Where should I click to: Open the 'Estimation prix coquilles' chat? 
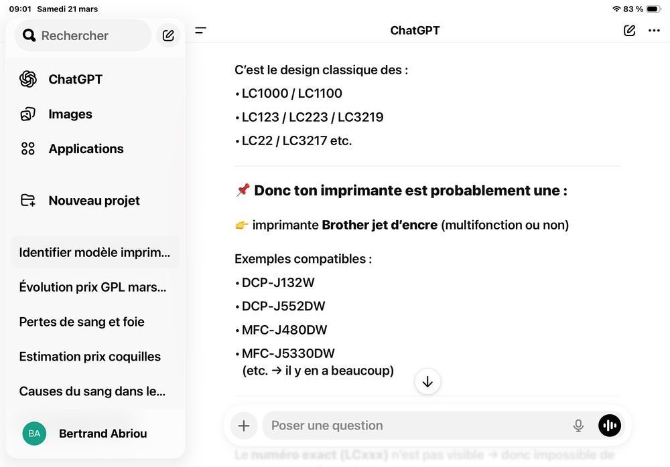(95, 357)
